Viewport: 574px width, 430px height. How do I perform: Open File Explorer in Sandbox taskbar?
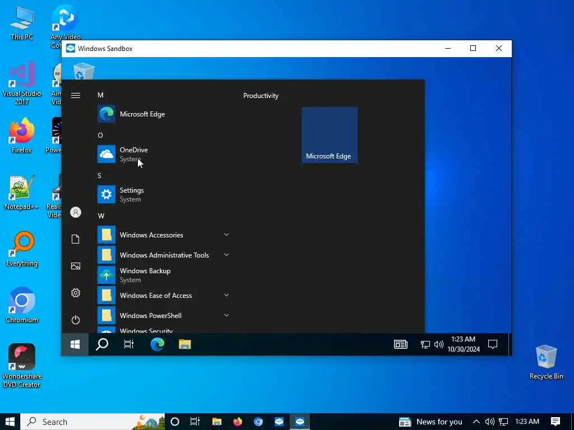click(x=185, y=344)
